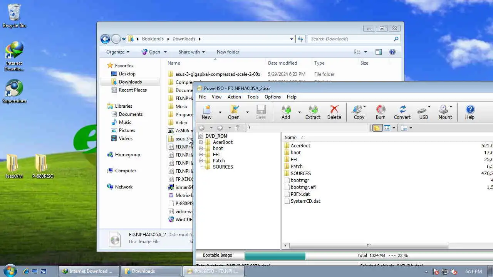Open the dropdown arrow on Copy button
493x277 pixels.
point(364,107)
